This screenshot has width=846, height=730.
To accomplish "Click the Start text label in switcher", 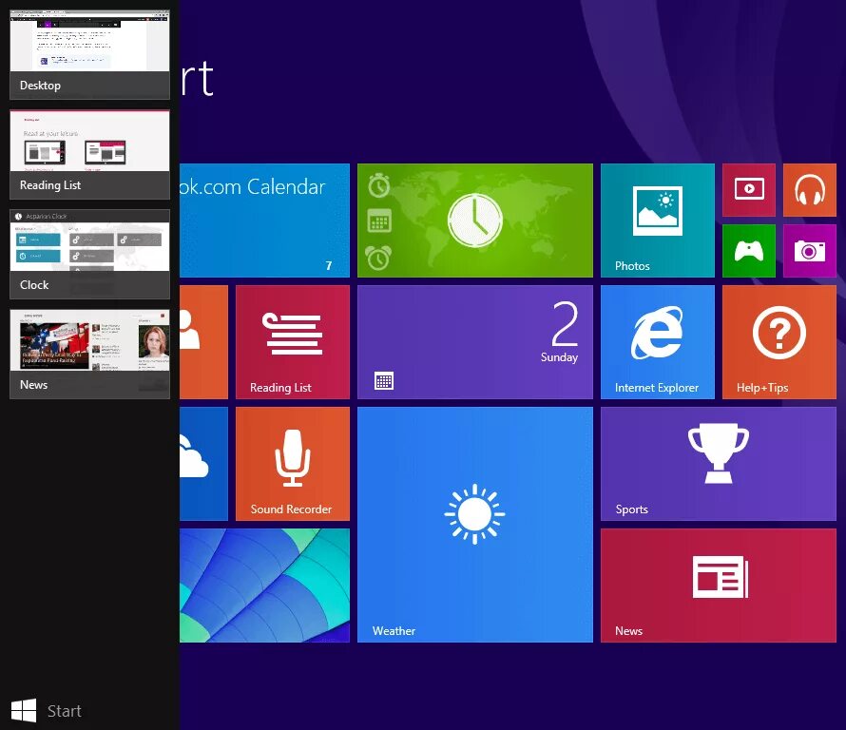I will pyautogui.click(x=65, y=711).
